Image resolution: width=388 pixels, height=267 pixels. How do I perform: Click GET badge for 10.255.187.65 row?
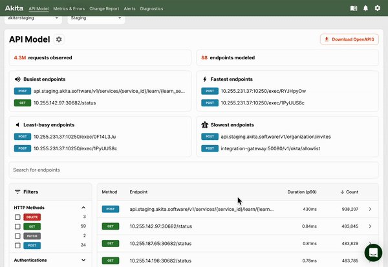tap(111, 243)
